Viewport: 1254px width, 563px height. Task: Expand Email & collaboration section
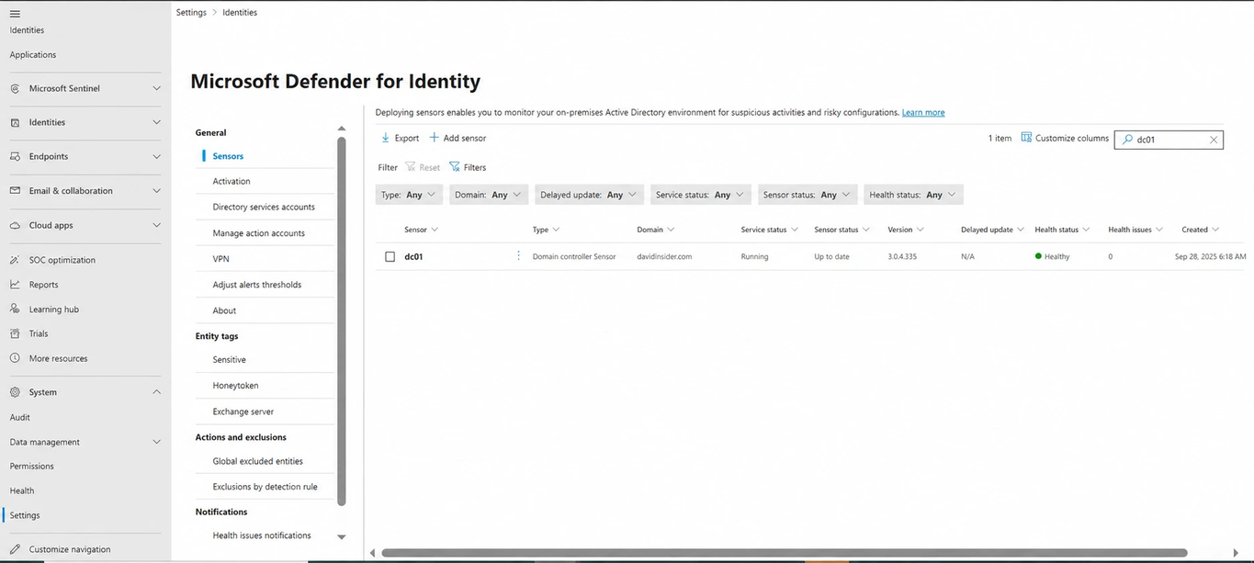(156, 191)
